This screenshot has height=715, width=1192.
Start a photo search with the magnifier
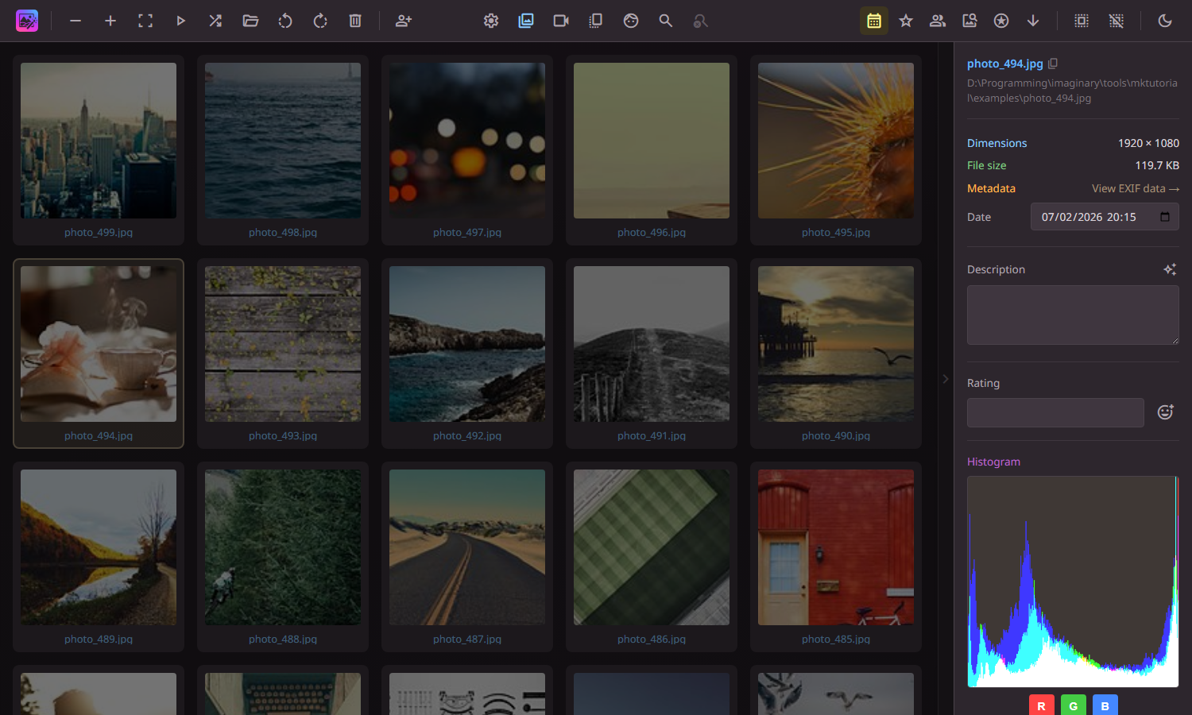click(665, 21)
